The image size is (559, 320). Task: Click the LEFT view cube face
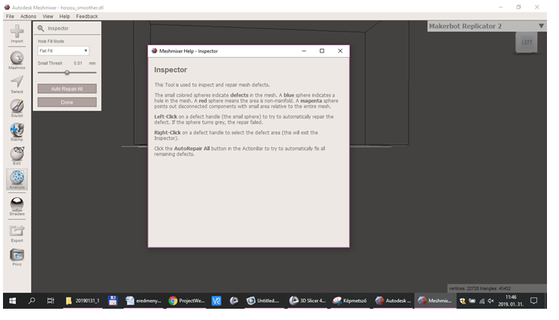click(x=527, y=43)
